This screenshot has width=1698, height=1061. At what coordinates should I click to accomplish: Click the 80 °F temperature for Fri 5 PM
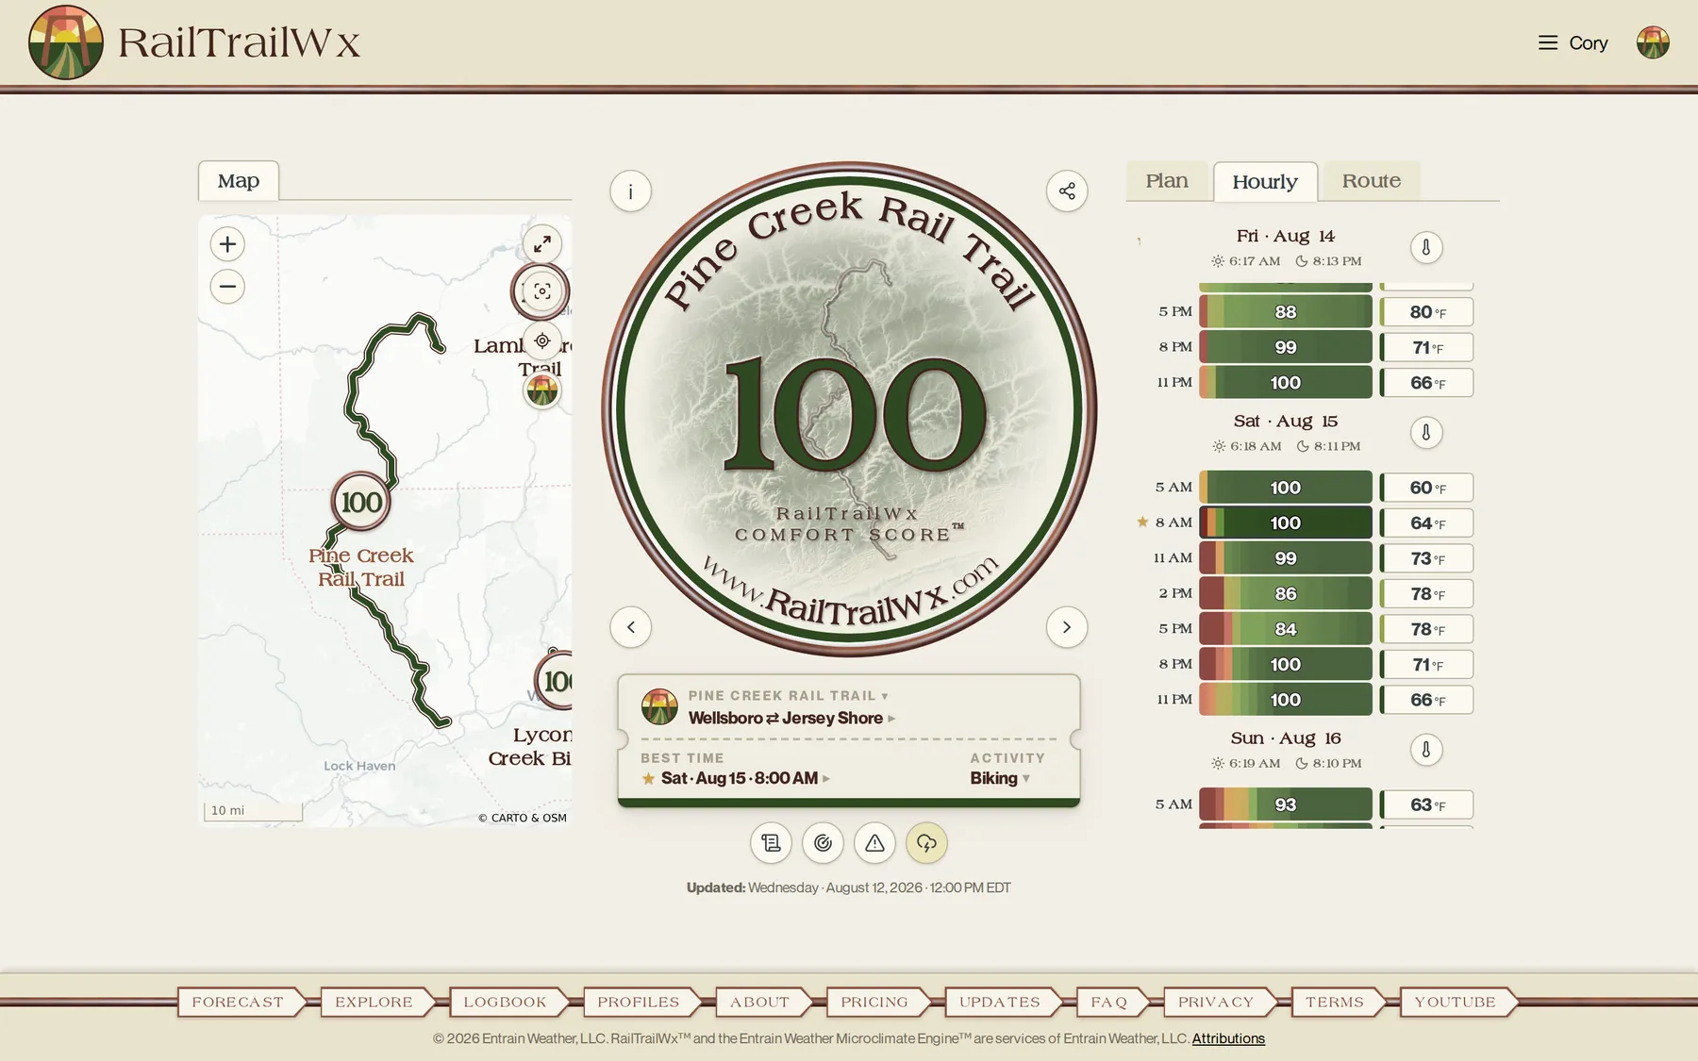tap(1426, 312)
